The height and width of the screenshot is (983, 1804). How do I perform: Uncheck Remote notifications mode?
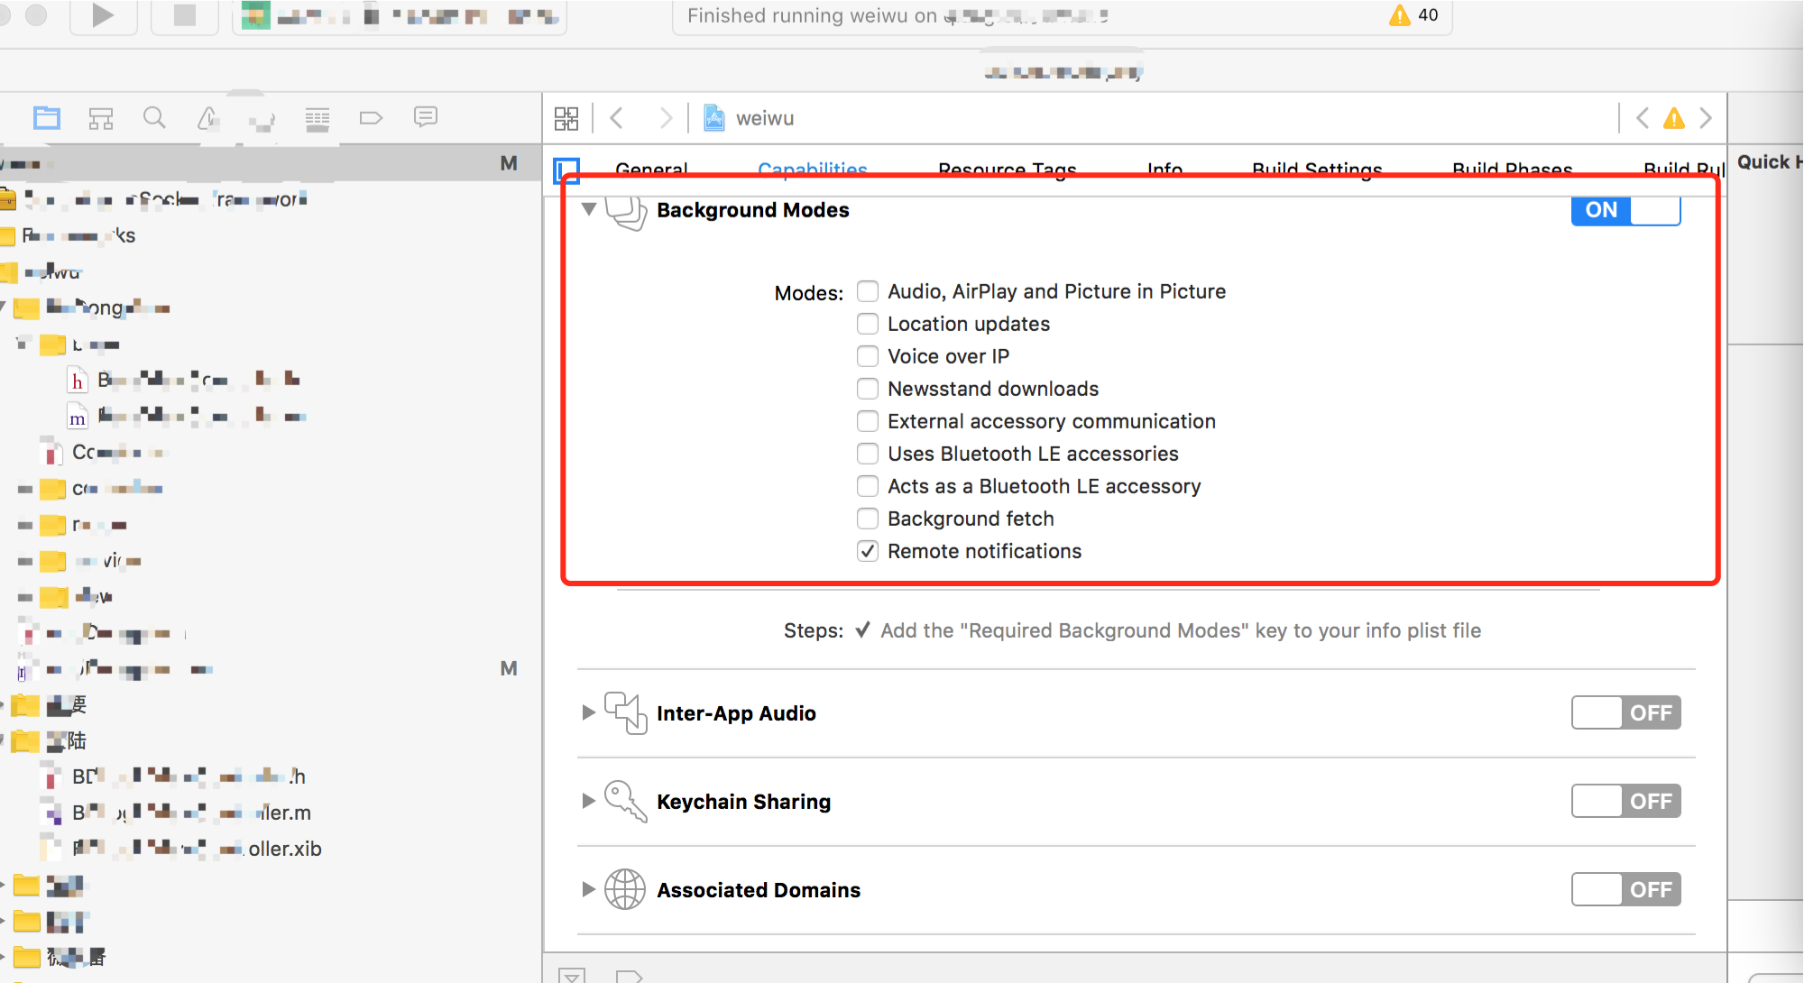pos(868,551)
